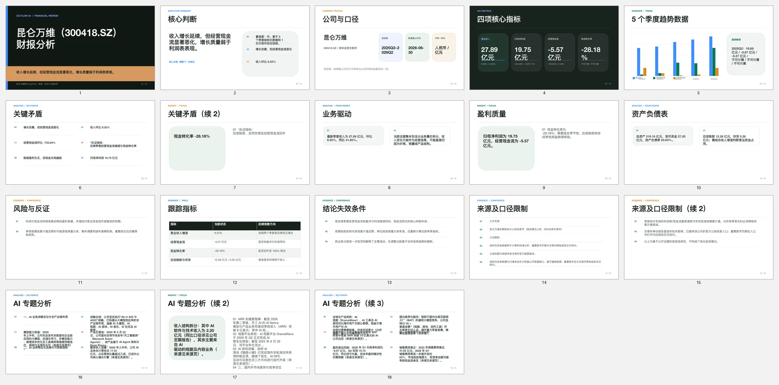Click the slide number label 12
The width and height of the screenshot is (779, 385).
click(235, 282)
